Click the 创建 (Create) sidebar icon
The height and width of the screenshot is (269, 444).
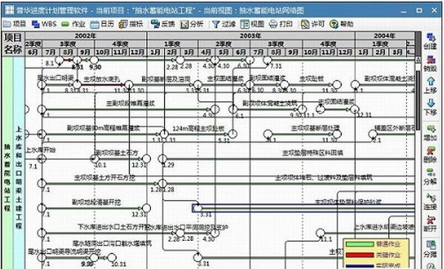[431, 41]
